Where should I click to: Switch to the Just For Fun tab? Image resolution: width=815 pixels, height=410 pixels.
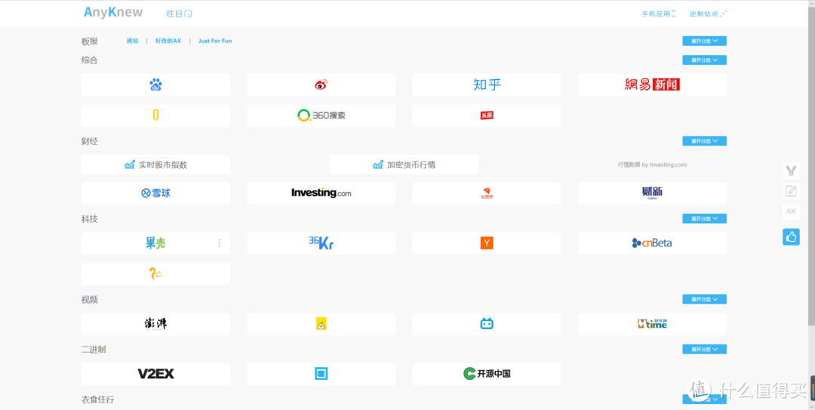(215, 41)
